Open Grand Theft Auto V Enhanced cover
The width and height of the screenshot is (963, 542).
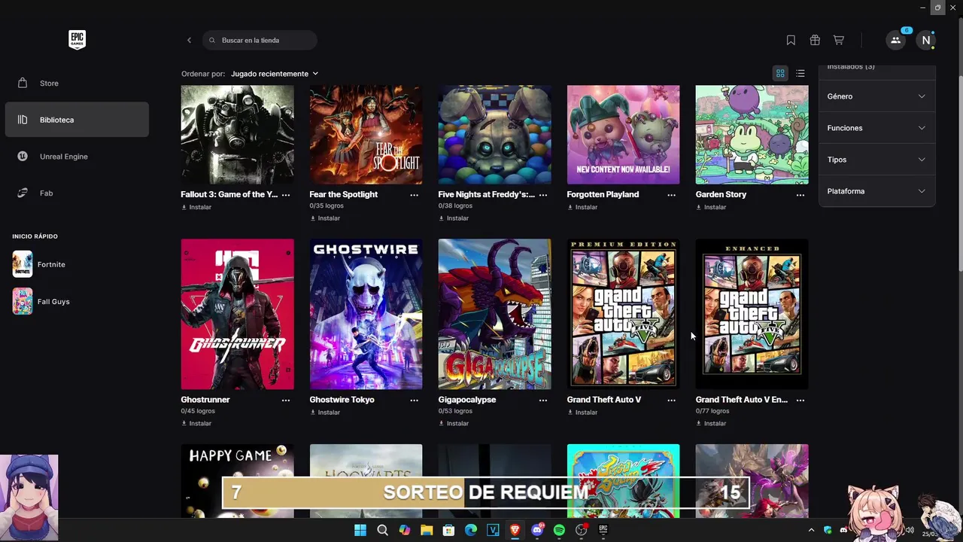click(752, 314)
